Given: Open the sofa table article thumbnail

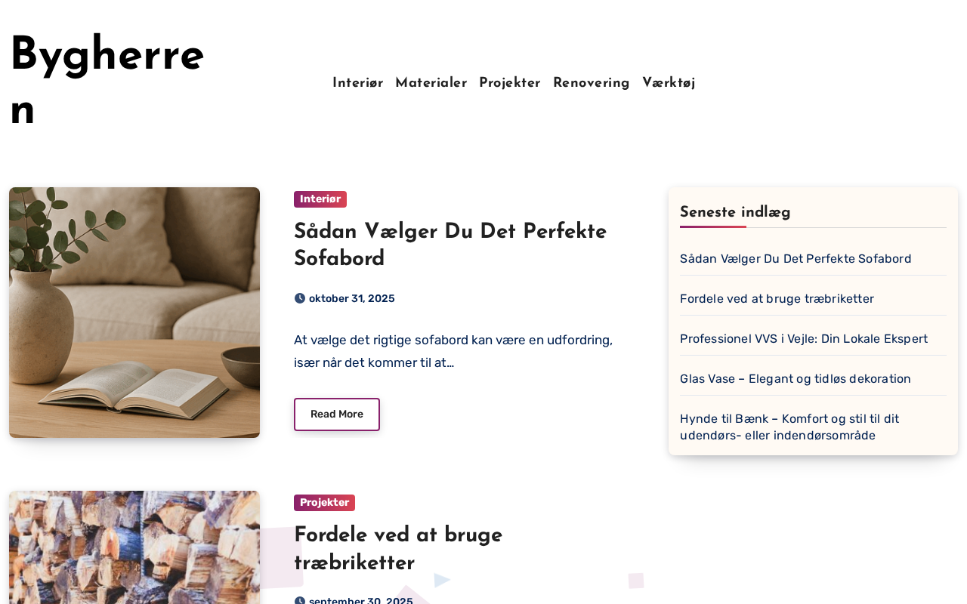Looking at the screenshot, I should 134,313.
